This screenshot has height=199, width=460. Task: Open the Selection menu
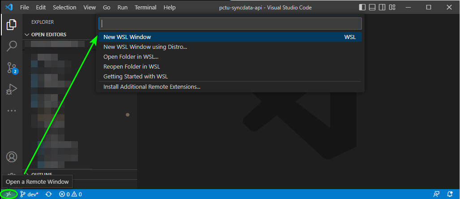coord(64,7)
